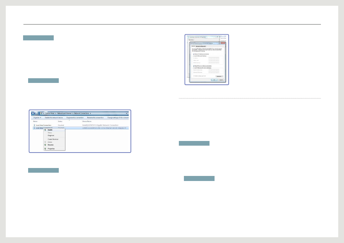This screenshot has width=344, height=243.
Task: Click the Default gateway input field
Action: 214,63
